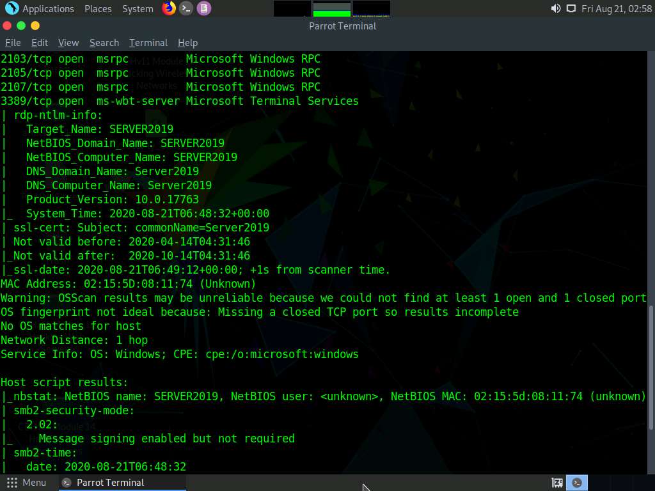This screenshot has height=491, width=655.
Task: Click 'smb2-security-mode:' line
Action: (74, 410)
